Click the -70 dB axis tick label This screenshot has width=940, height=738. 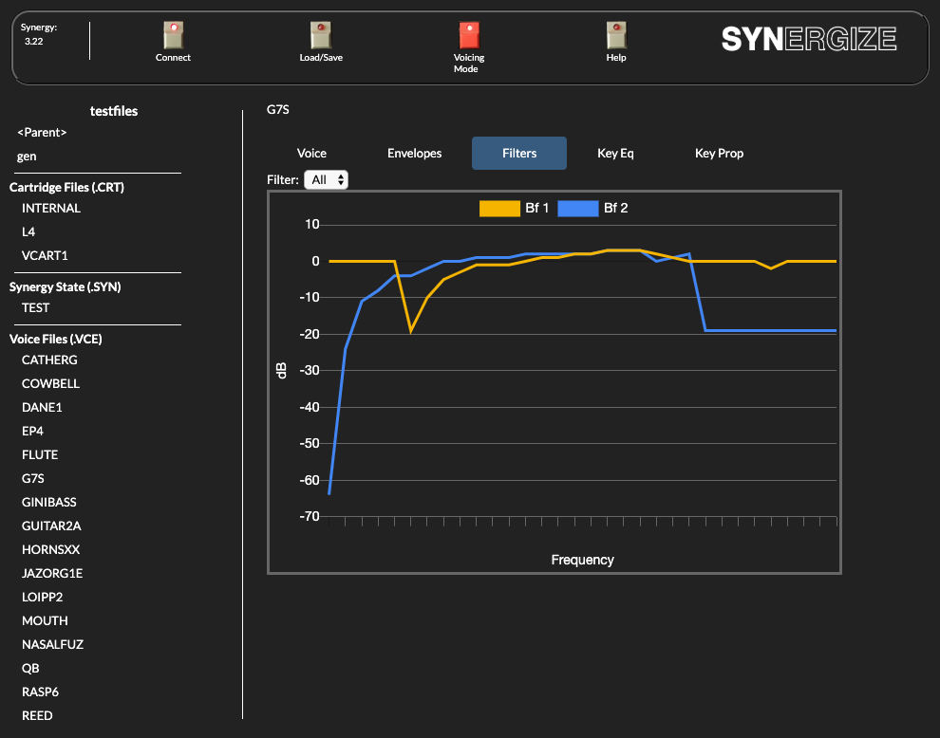310,516
